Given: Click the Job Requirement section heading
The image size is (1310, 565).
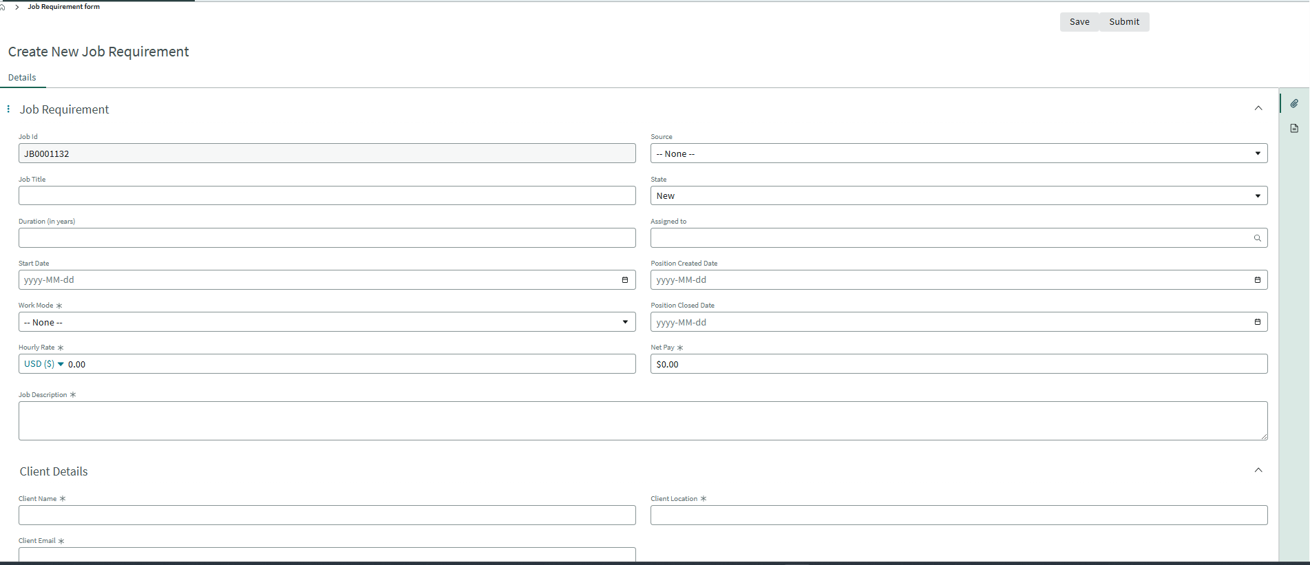Looking at the screenshot, I should 64,109.
